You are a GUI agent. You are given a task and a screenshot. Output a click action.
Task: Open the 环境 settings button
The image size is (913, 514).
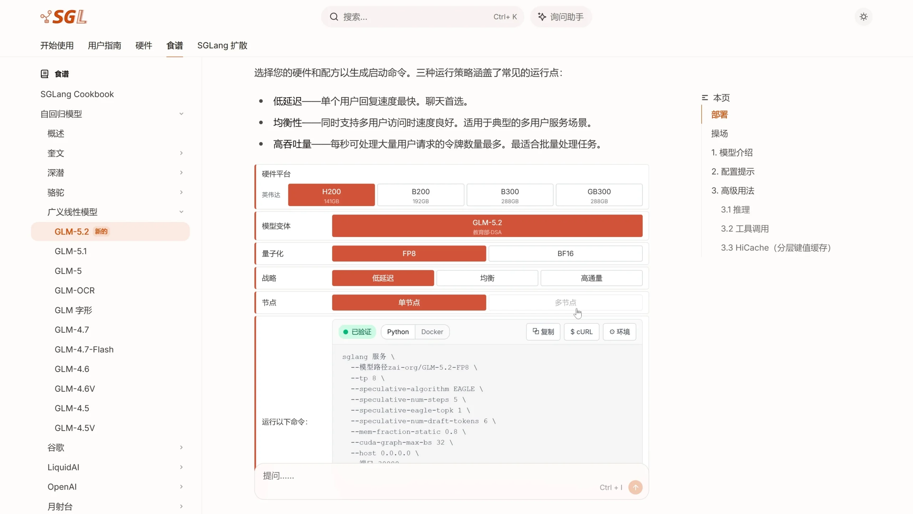tap(619, 332)
